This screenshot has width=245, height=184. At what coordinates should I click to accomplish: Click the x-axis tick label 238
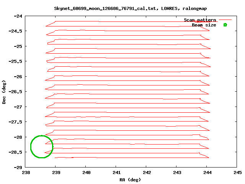[x=26, y=172]
